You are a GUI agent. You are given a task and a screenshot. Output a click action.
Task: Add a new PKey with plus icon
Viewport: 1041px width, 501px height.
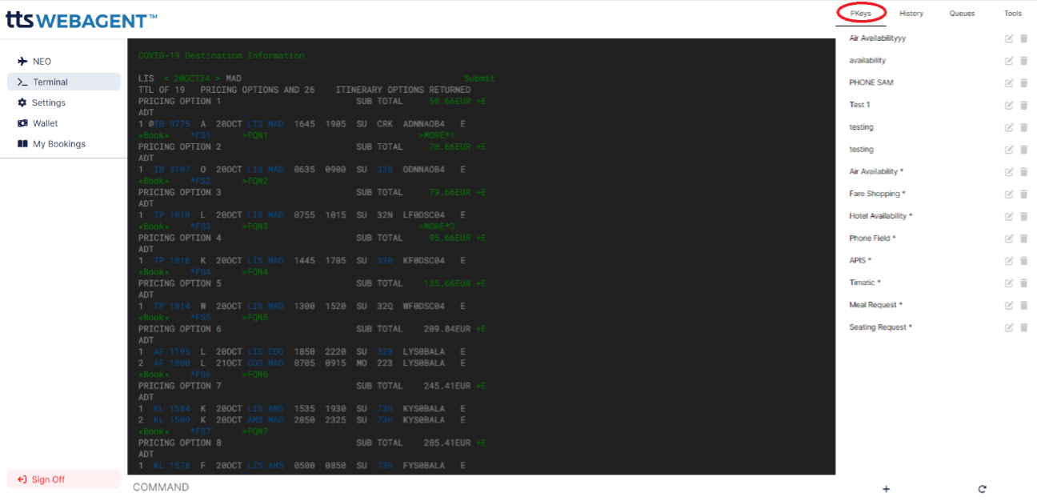point(886,489)
